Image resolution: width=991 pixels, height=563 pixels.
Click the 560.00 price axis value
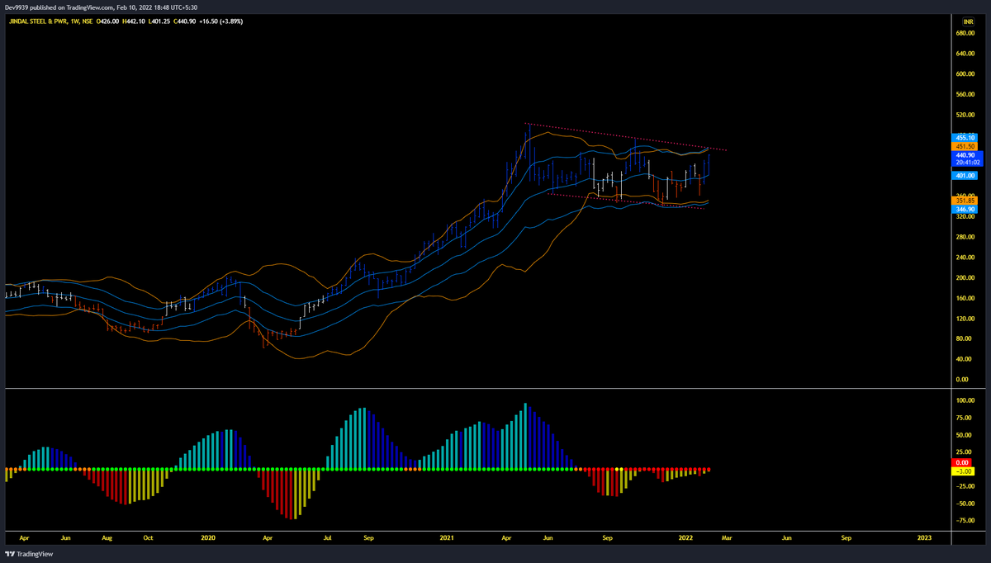966,95
